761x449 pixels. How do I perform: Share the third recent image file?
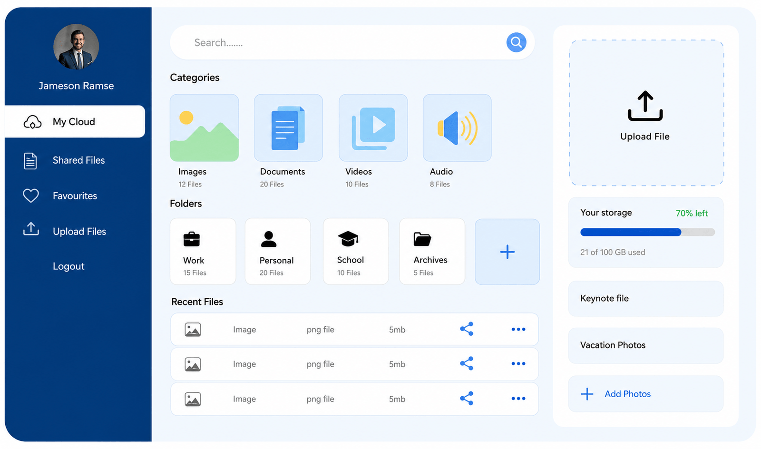point(467,398)
